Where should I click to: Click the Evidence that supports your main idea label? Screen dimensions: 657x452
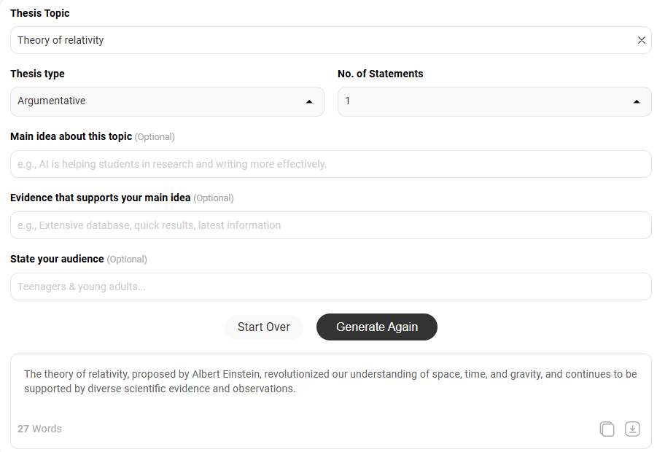click(x=100, y=198)
